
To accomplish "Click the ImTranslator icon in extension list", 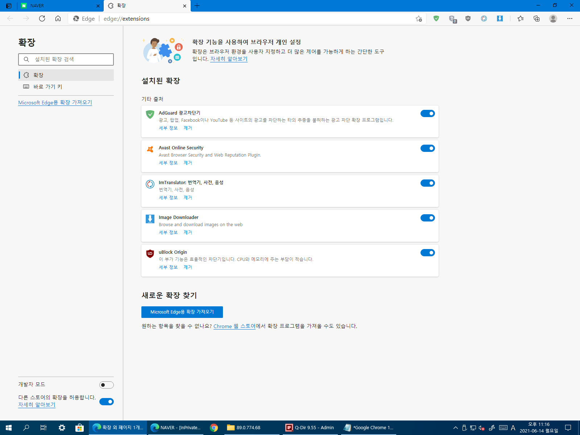I will [x=150, y=184].
